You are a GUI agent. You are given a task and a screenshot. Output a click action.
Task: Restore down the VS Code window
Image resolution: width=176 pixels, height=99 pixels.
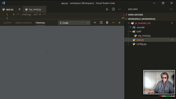pyautogui.click(x=163, y=3)
